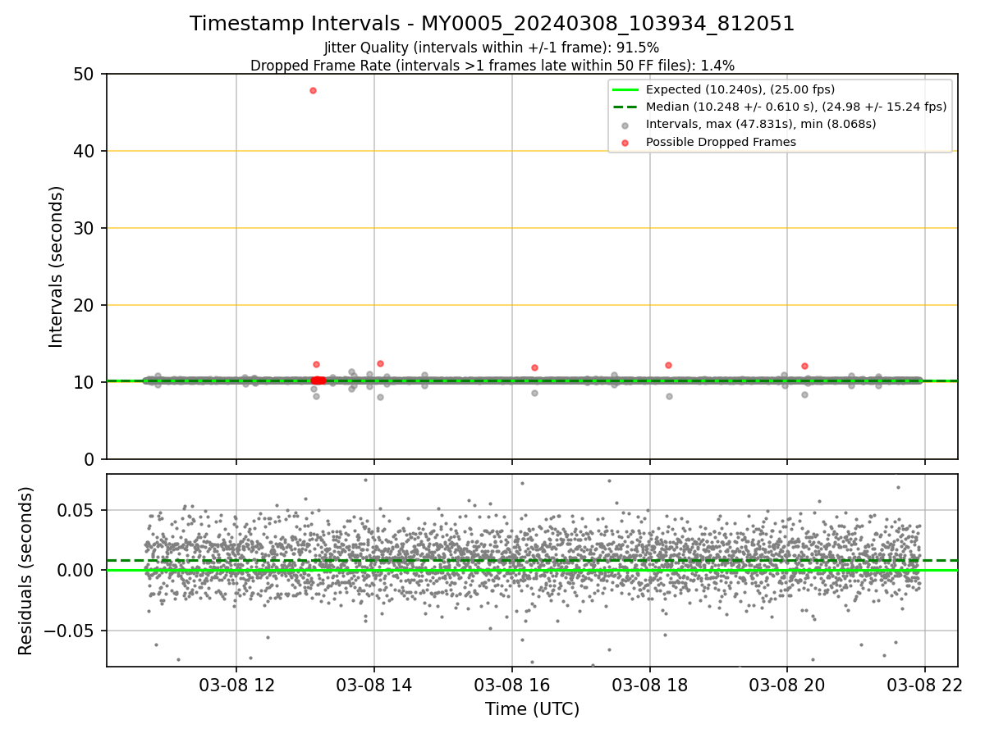Image resolution: width=985 pixels, height=738 pixels.
Task: Click the "Intervals (seconds)" y-axis label
Action: (56, 266)
